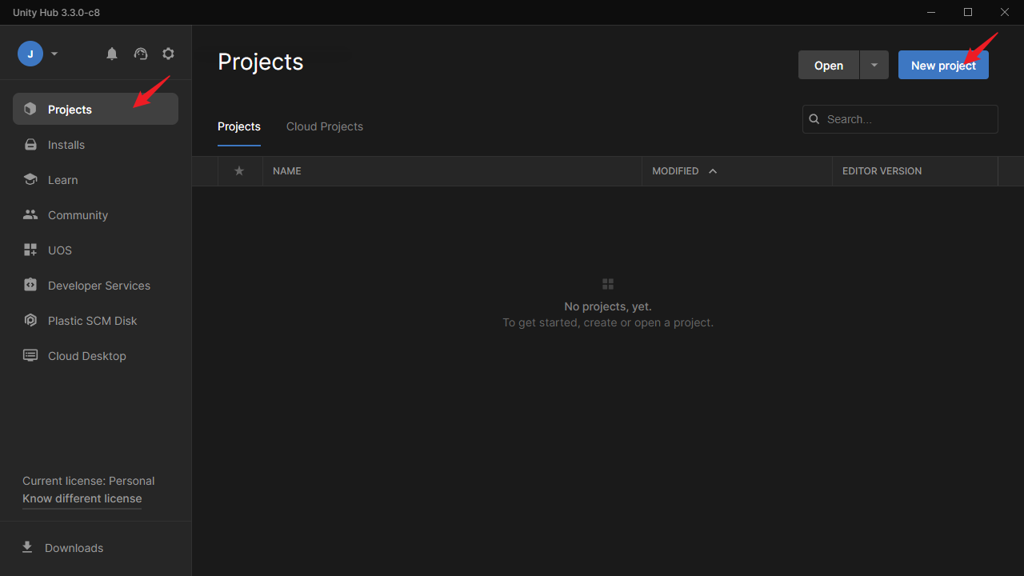Open Cloud Desktop
Image resolution: width=1024 pixels, height=576 pixels.
(x=95, y=356)
